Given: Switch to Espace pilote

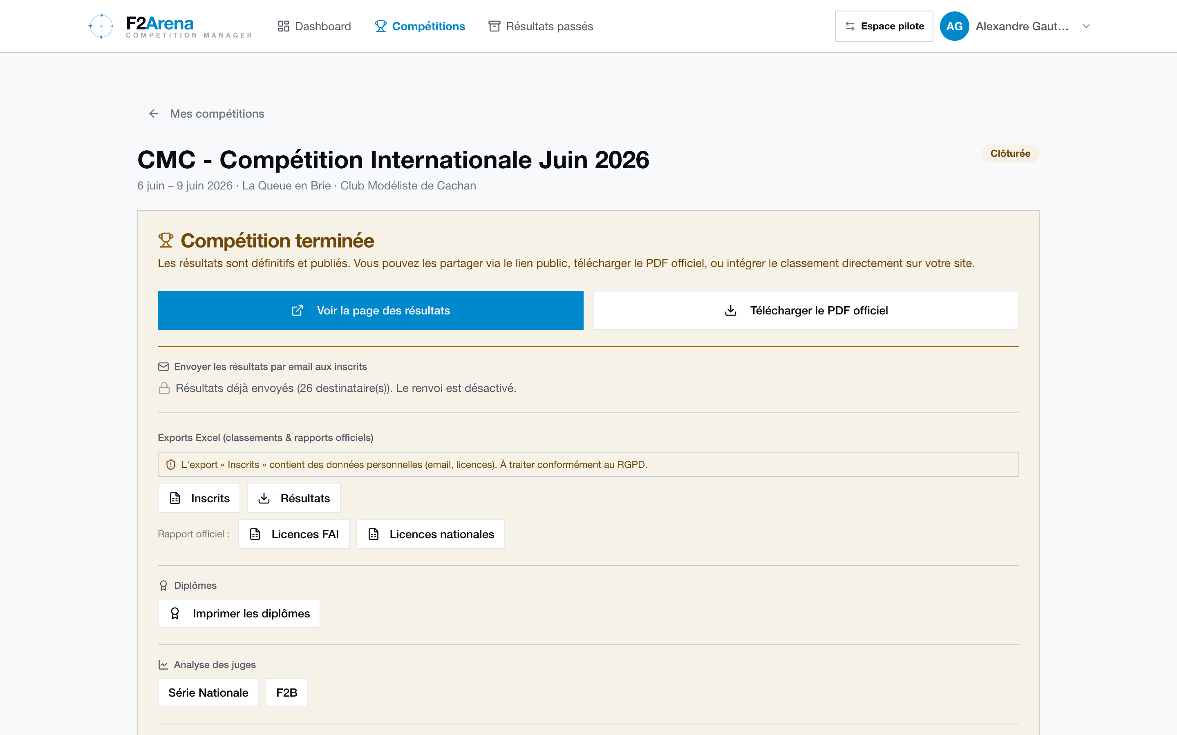Looking at the screenshot, I should (884, 26).
